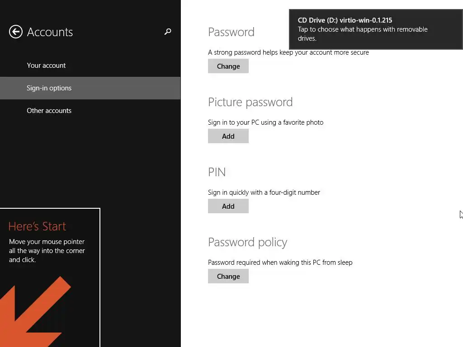Click the Accounts page title

(x=50, y=32)
